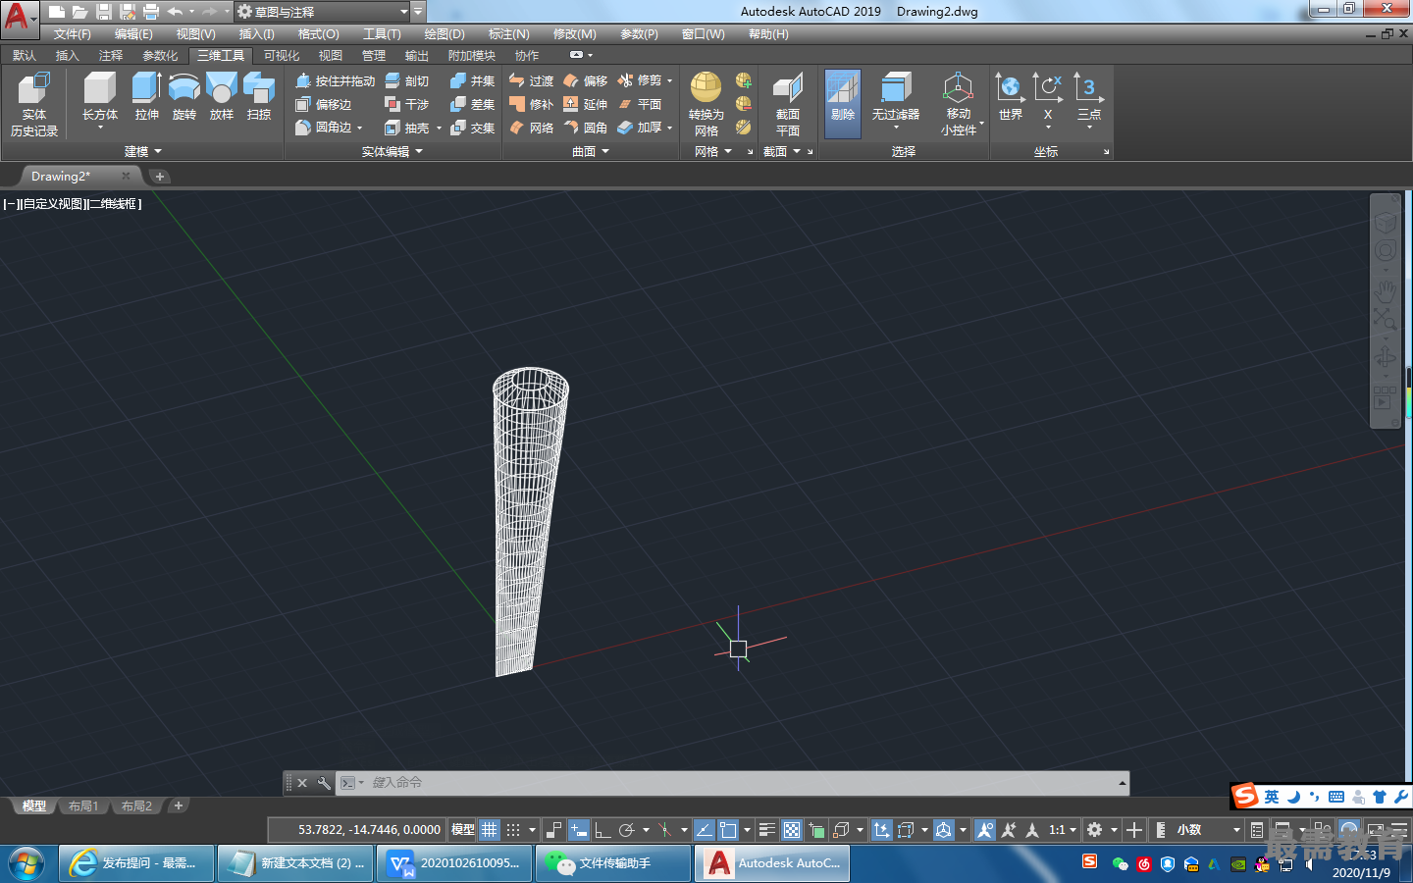
Task: Click viewport label [自定义视图]
Action: (x=54, y=204)
